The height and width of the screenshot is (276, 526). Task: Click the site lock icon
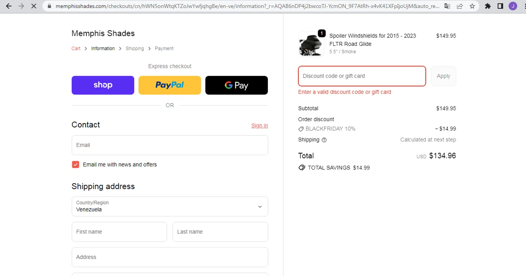[x=49, y=6]
